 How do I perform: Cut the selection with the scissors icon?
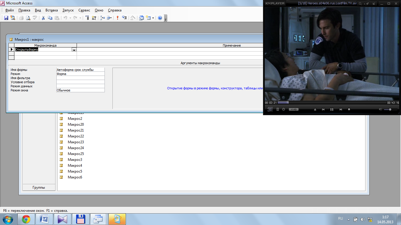pyautogui.click(x=43, y=18)
